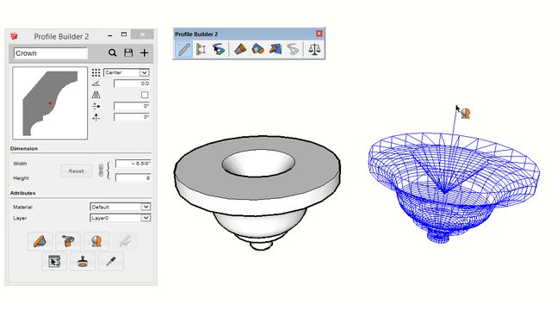This screenshot has height=310, width=551.
Task: Search profiles with the magnifier icon
Action: tap(112, 53)
